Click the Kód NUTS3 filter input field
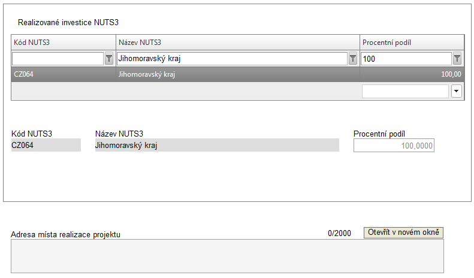 coord(58,59)
